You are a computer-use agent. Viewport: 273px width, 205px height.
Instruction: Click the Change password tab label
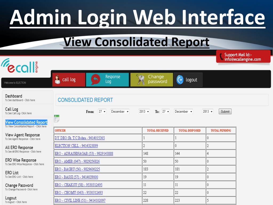[158, 79]
